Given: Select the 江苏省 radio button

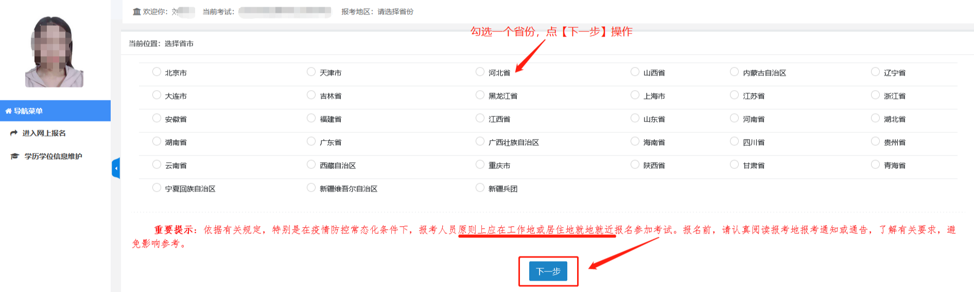Looking at the screenshot, I should 734,95.
